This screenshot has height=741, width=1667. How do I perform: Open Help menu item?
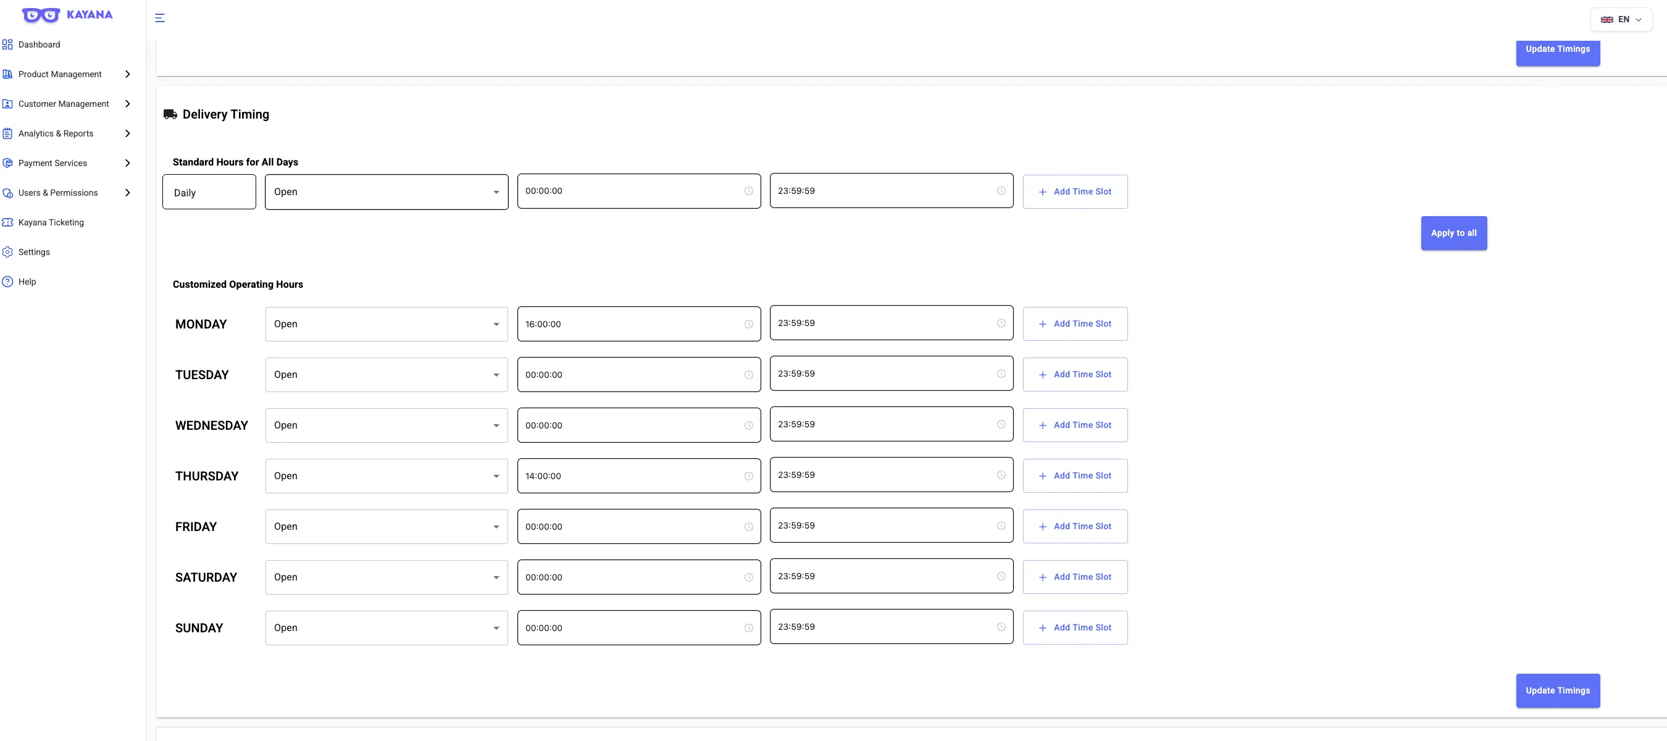(x=27, y=282)
